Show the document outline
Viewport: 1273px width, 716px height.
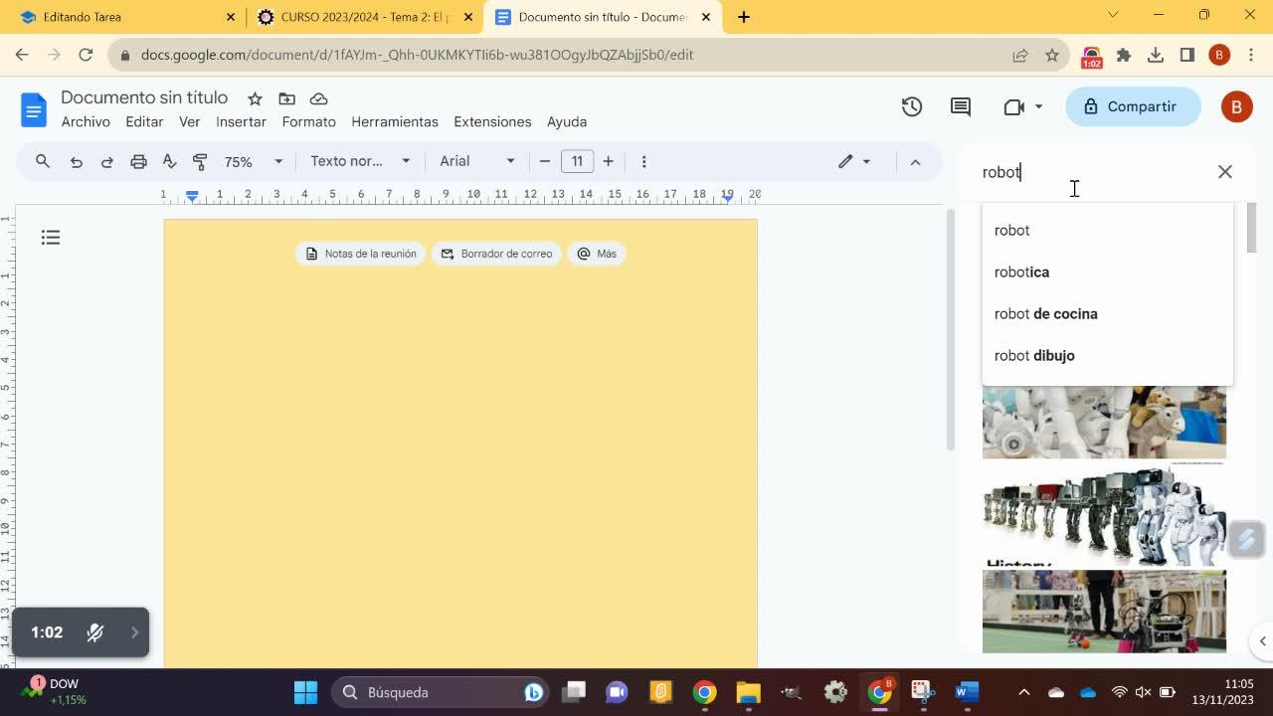click(51, 237)
